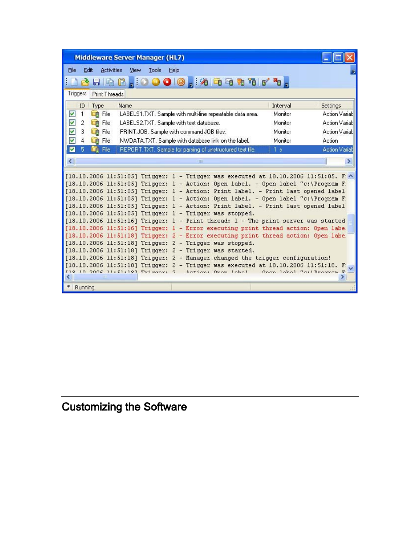Expand the file toolbar options arrow
This screenshot has width=420, height=544.
(131, 82)
